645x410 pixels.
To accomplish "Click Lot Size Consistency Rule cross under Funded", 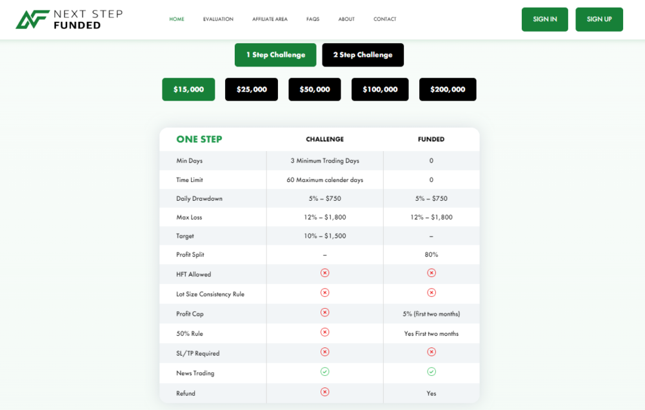I will (431, 292).
